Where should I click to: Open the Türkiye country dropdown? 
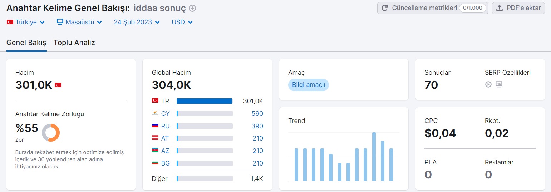[x=26, y=22]
